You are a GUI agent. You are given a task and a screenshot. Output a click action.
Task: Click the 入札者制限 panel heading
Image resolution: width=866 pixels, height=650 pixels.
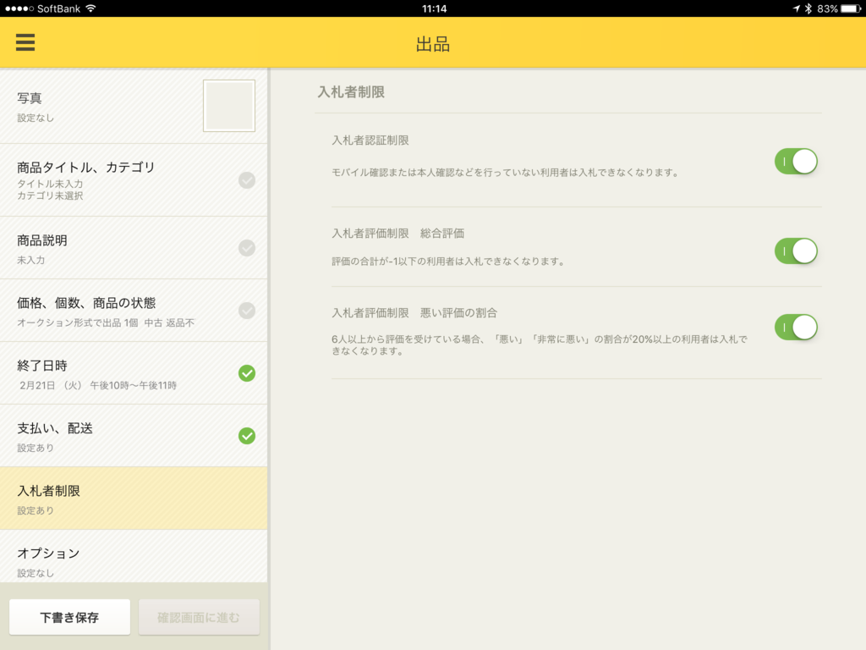tap(351, 91)
